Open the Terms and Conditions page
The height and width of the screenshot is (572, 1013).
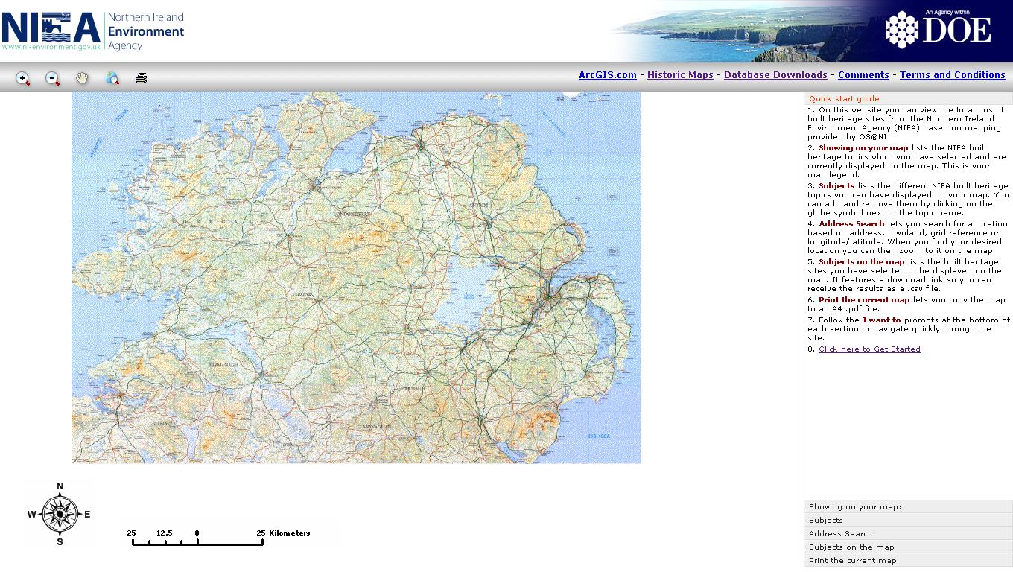click(953, 74)
